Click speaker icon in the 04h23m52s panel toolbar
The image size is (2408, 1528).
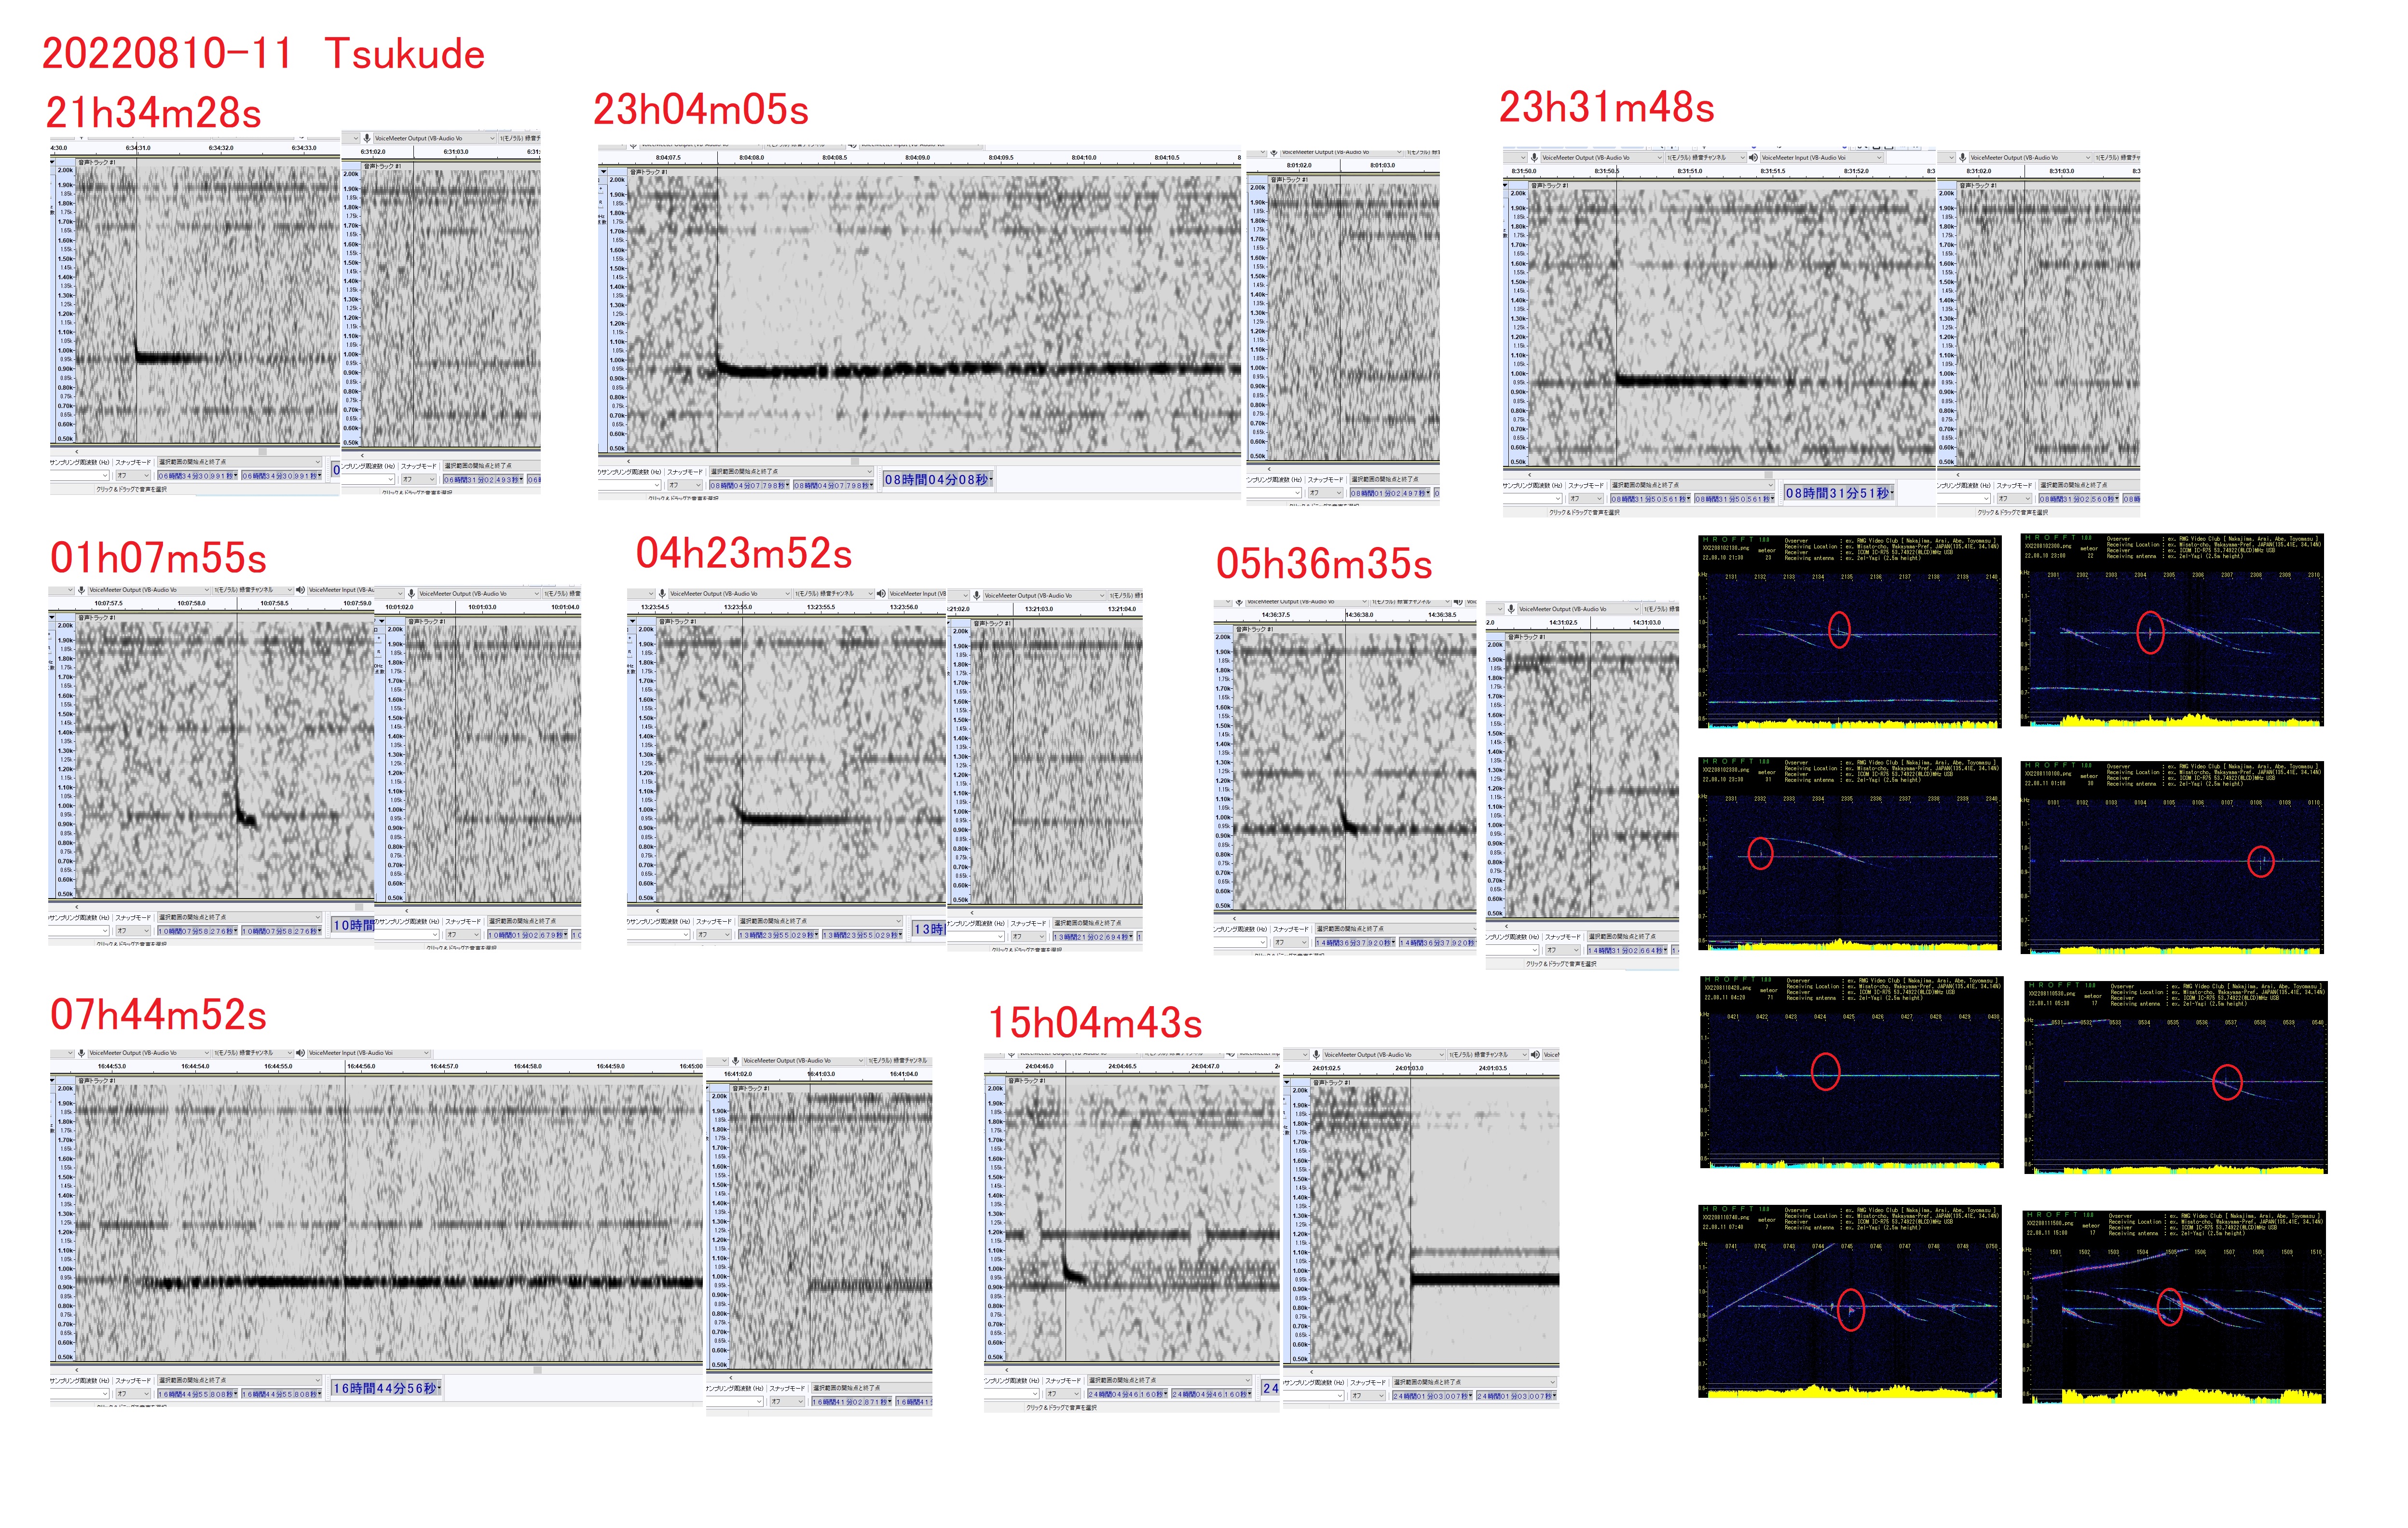coord(881,594)
